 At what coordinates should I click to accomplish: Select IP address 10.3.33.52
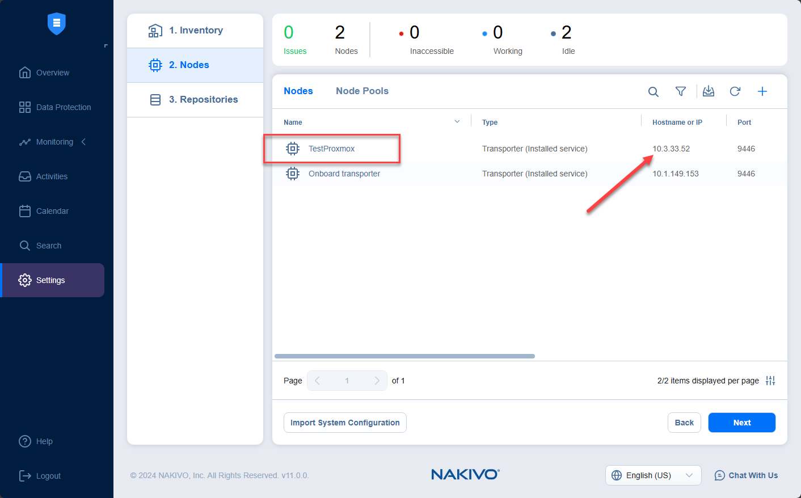(x=671, y=149)
